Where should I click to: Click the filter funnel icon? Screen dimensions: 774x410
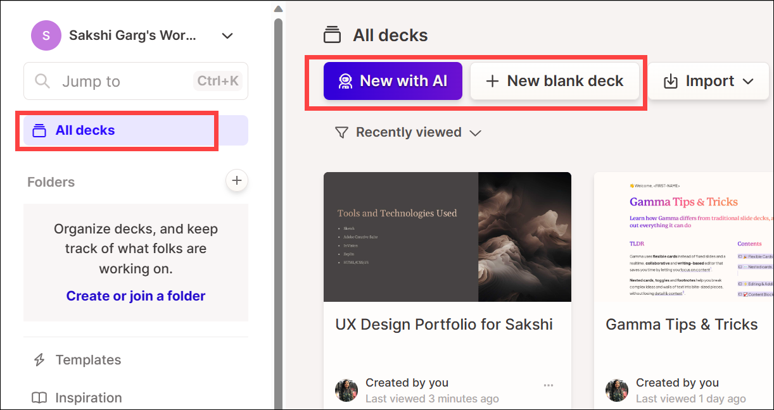(341, 132)
